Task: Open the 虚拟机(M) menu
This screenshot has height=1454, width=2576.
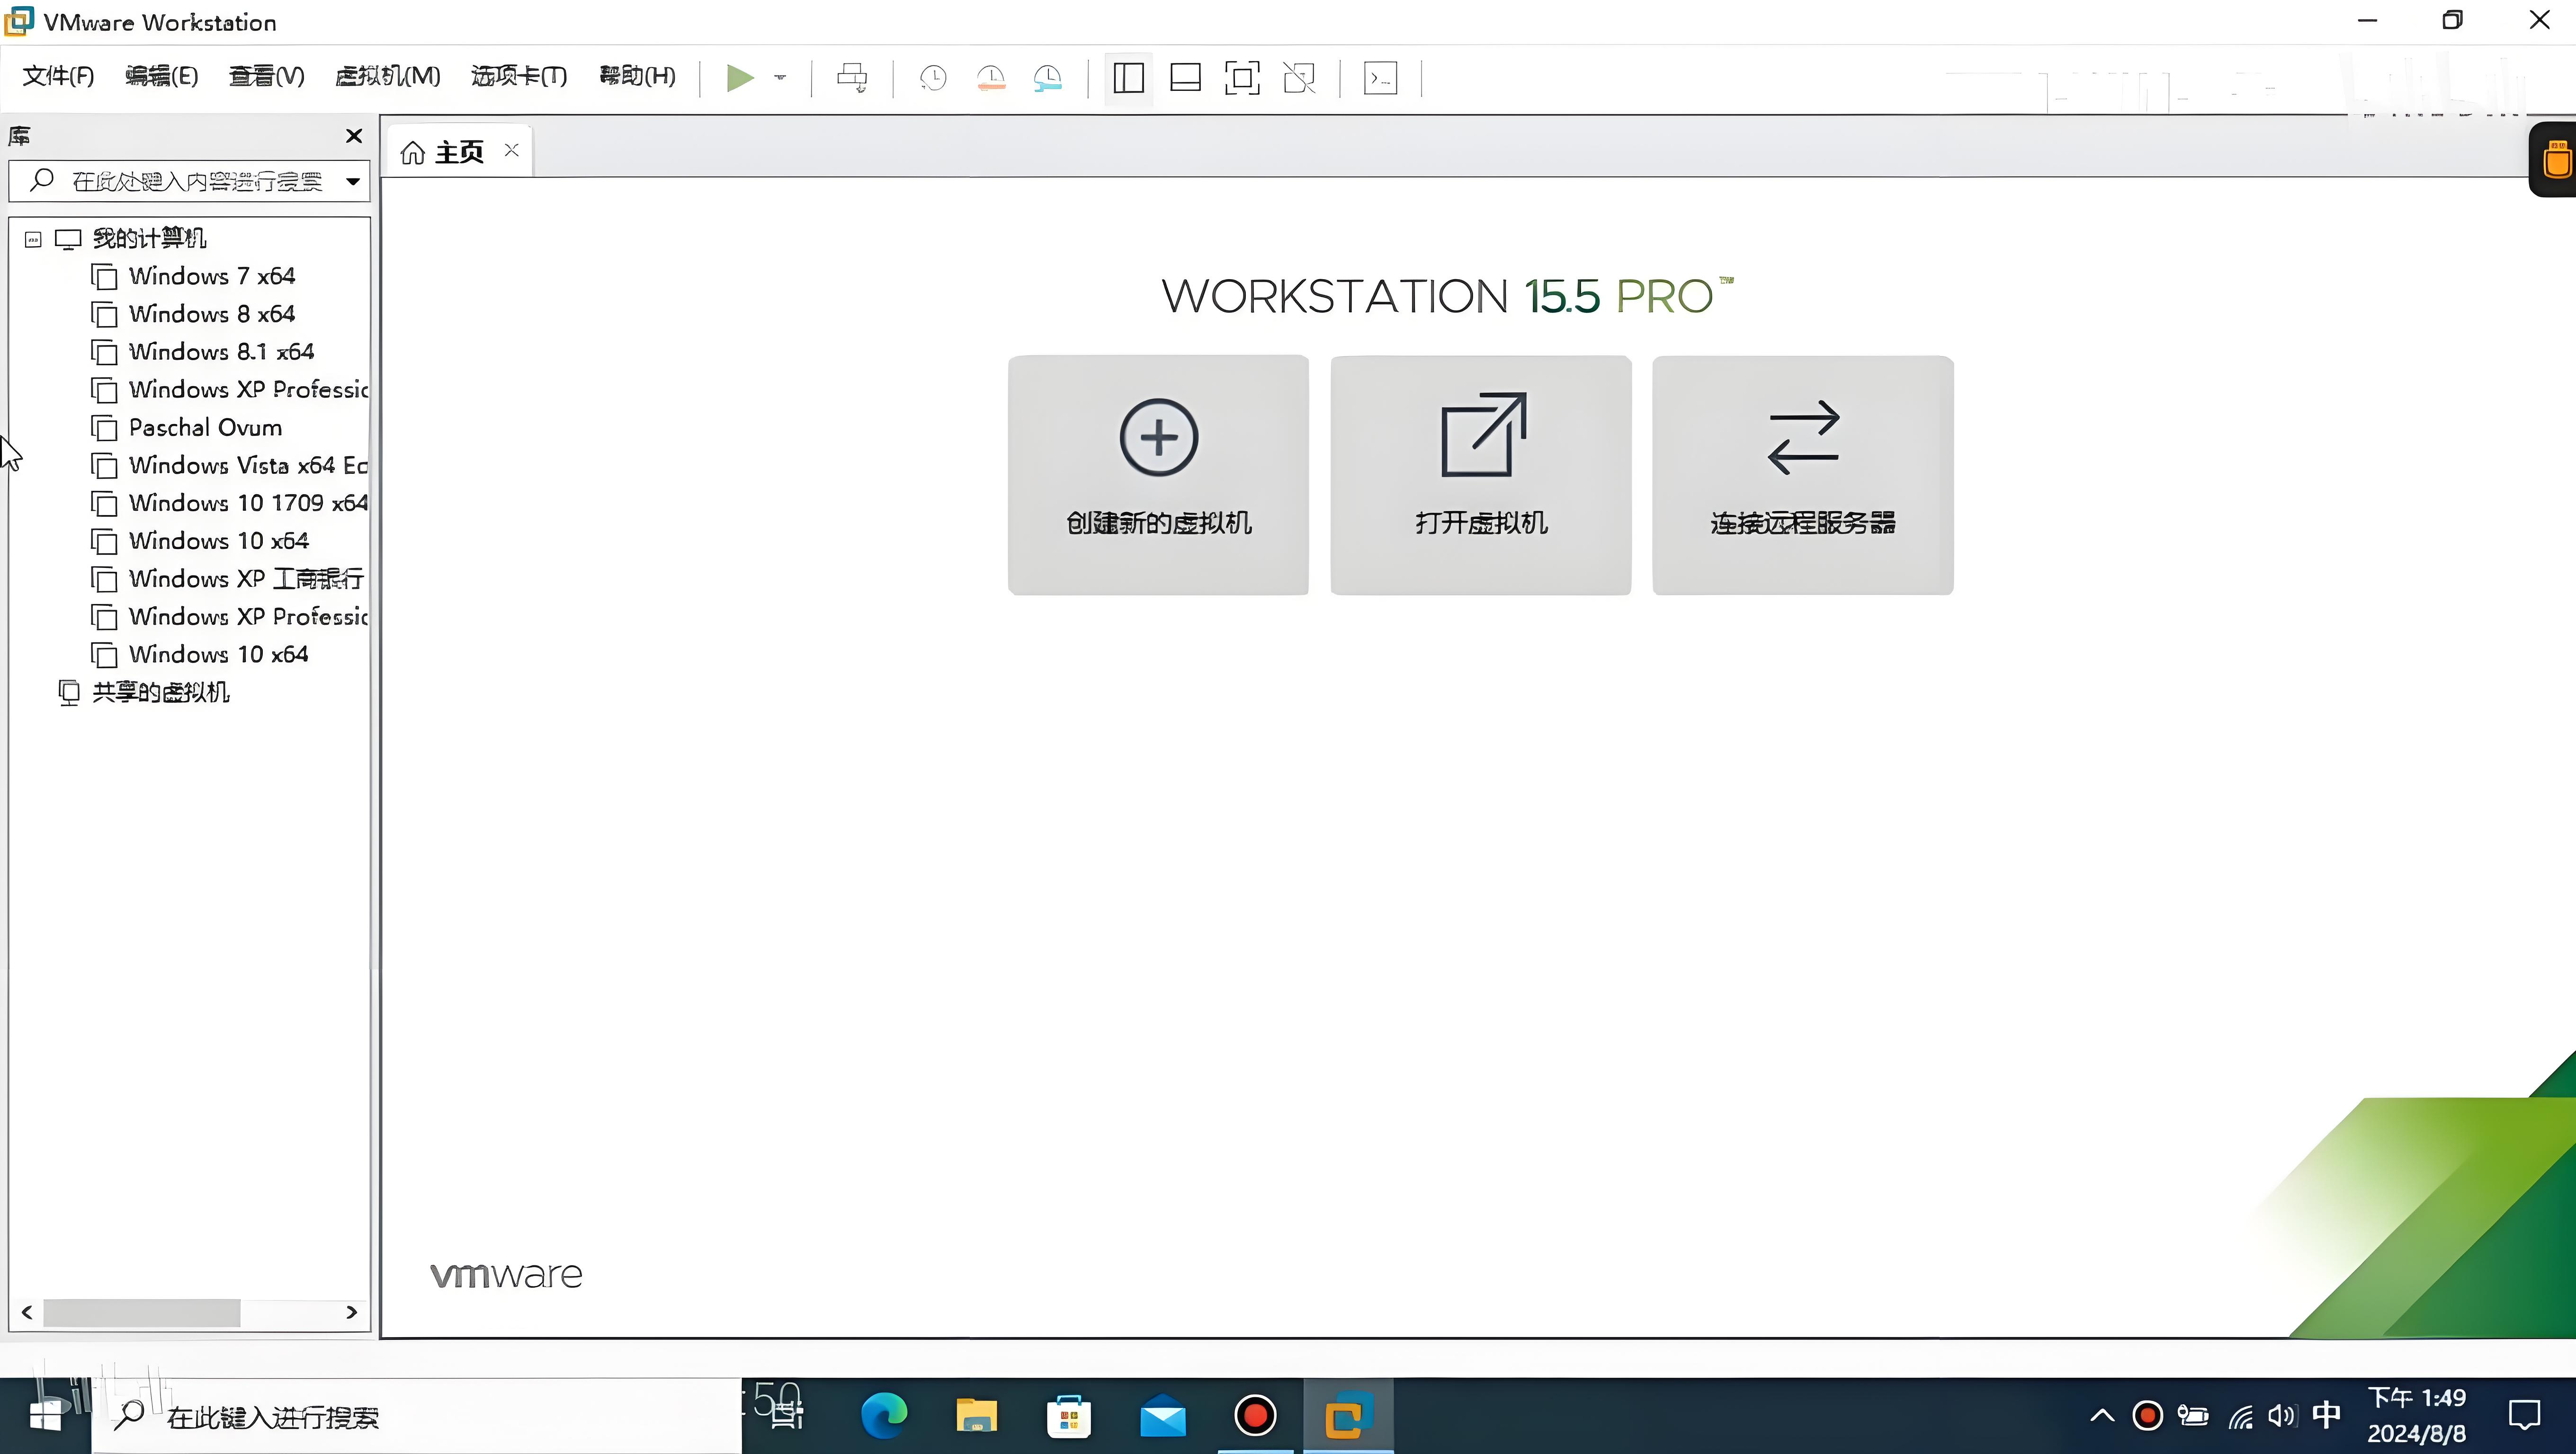Action: [x=387, y=76]
